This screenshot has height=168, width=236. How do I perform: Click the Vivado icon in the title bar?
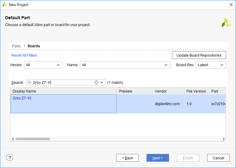5,4
